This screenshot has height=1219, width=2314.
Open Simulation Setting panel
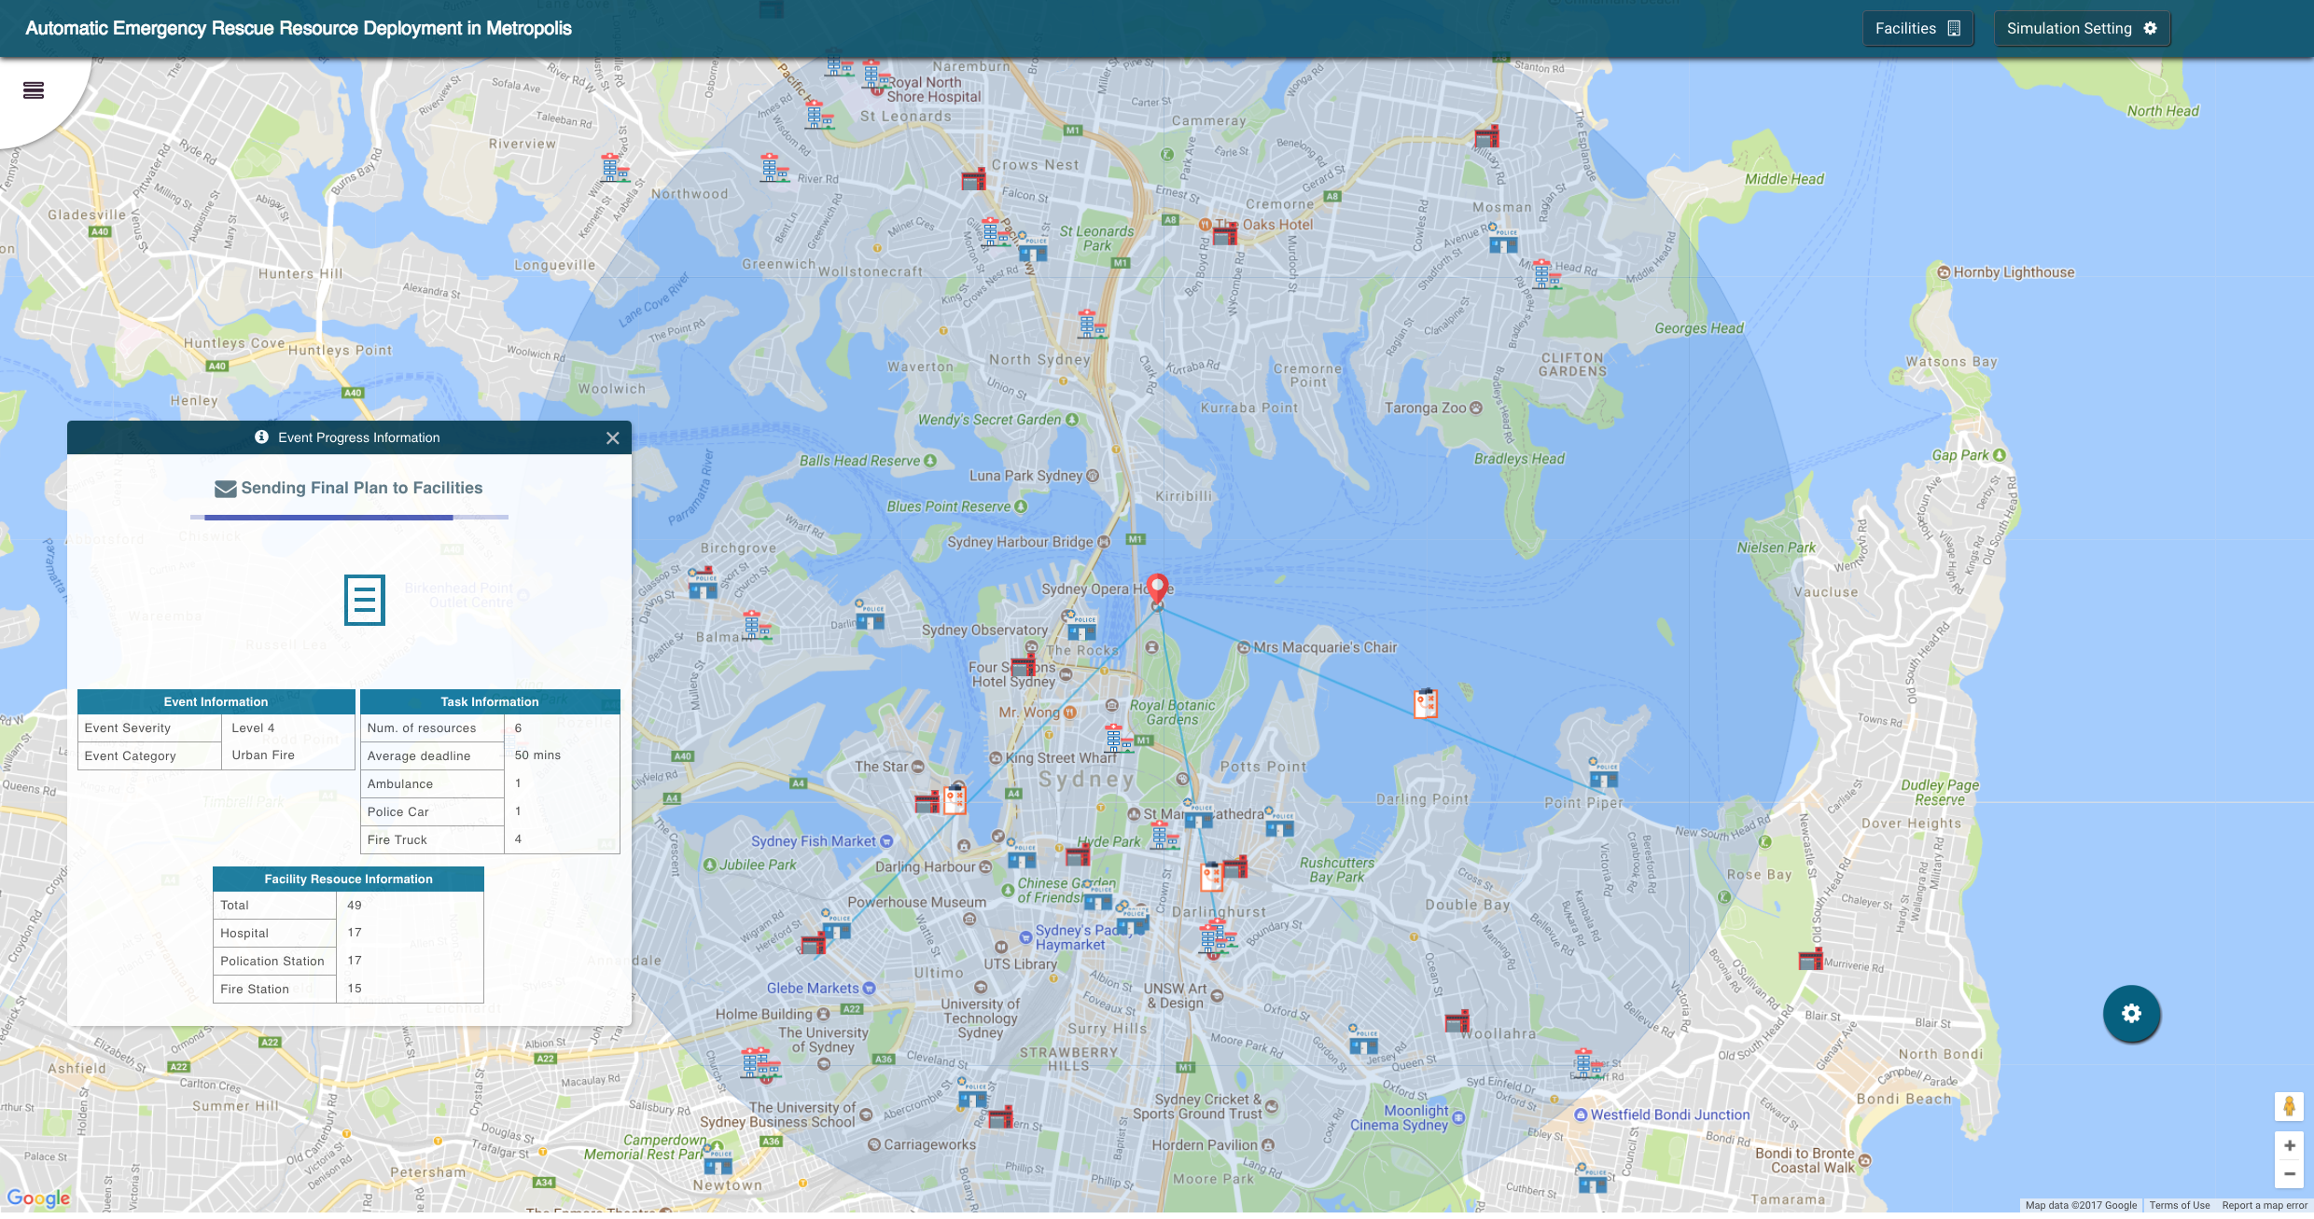2082,28
